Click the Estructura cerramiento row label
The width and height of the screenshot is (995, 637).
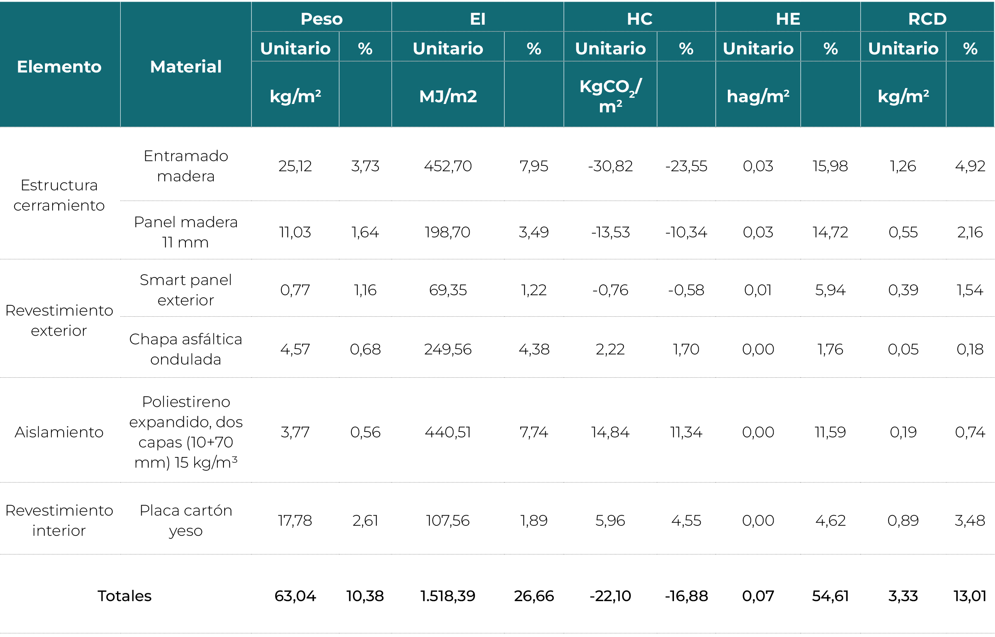pyautogui.click(x=59, y=195)
